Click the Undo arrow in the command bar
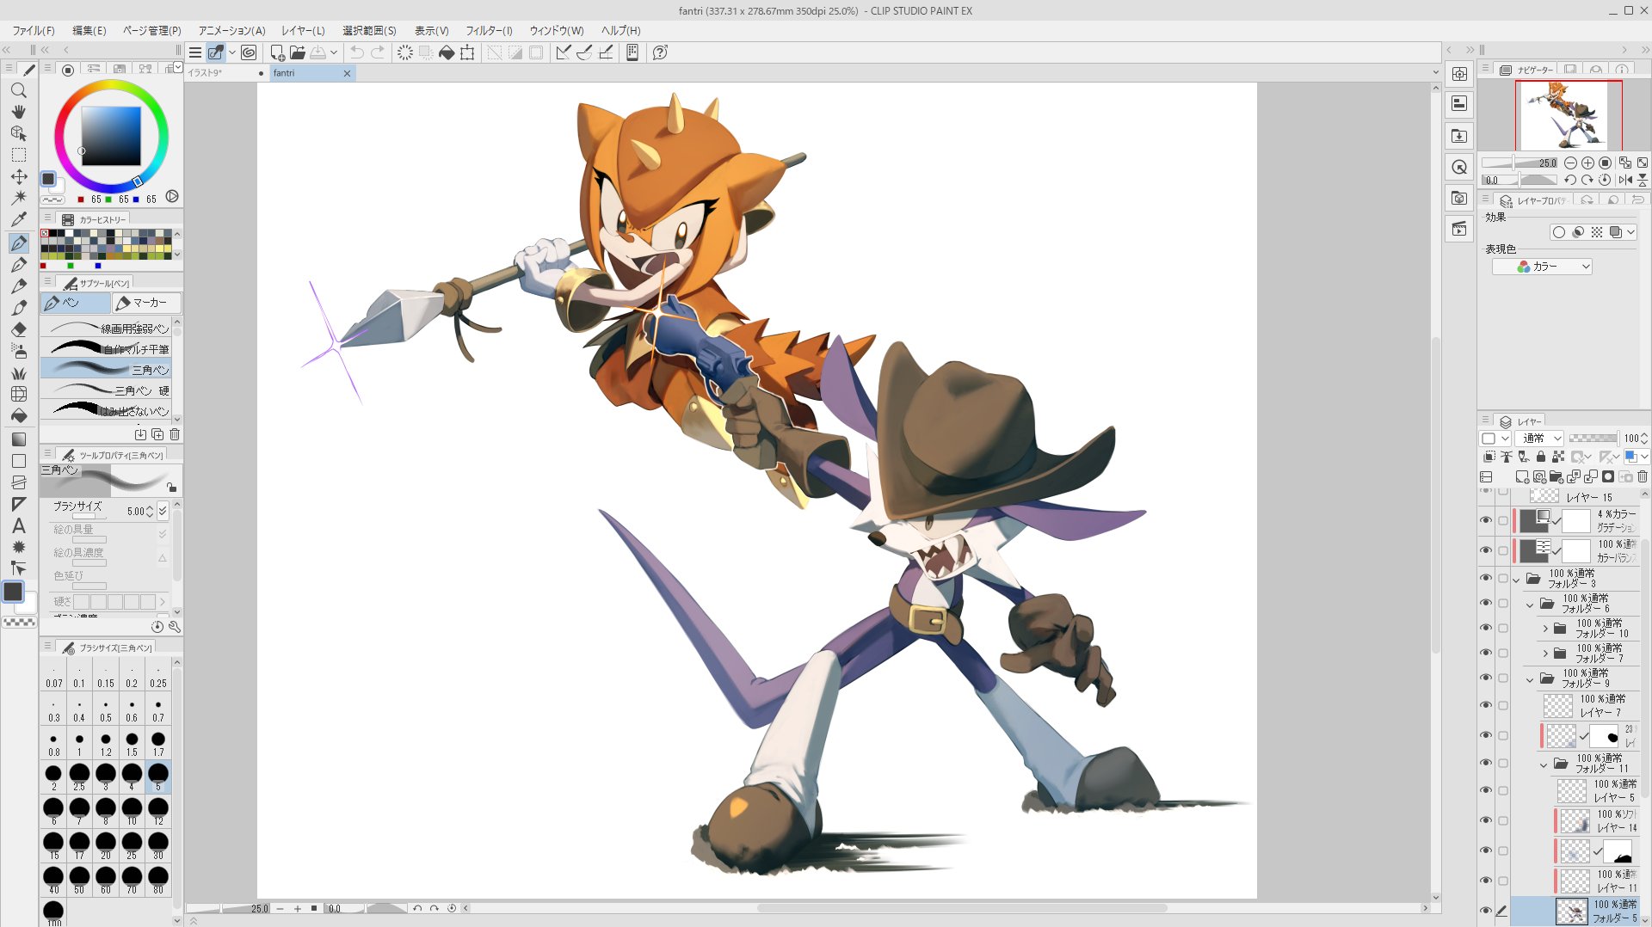1652x927 pixels. click(x=356, y=52)
